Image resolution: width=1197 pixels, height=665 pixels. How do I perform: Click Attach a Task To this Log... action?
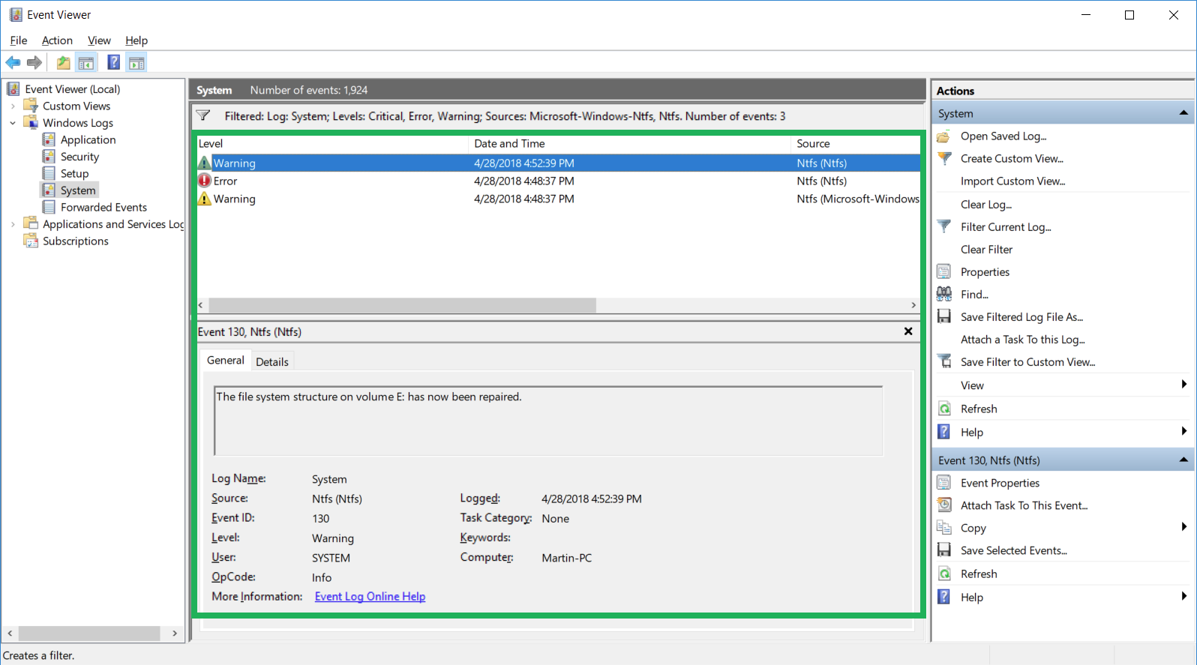[1022, 340]
